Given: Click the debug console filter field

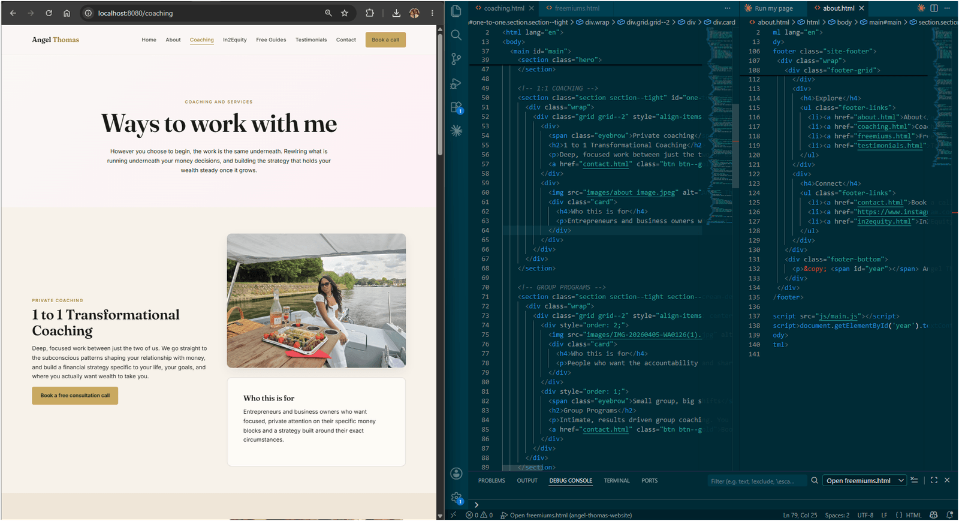Looking at the screenshot, I should [757, 481].
